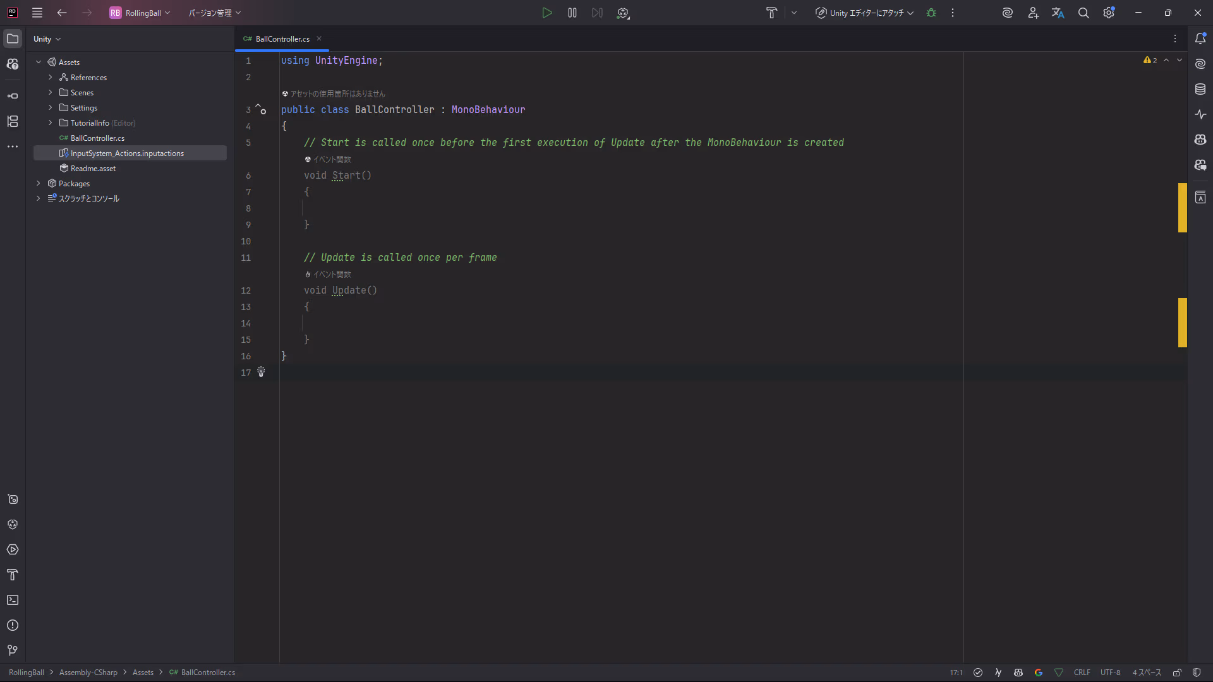1213x682 pixels.
Task: Open Code With Me add-user icon
Action: click(1033, 13)
